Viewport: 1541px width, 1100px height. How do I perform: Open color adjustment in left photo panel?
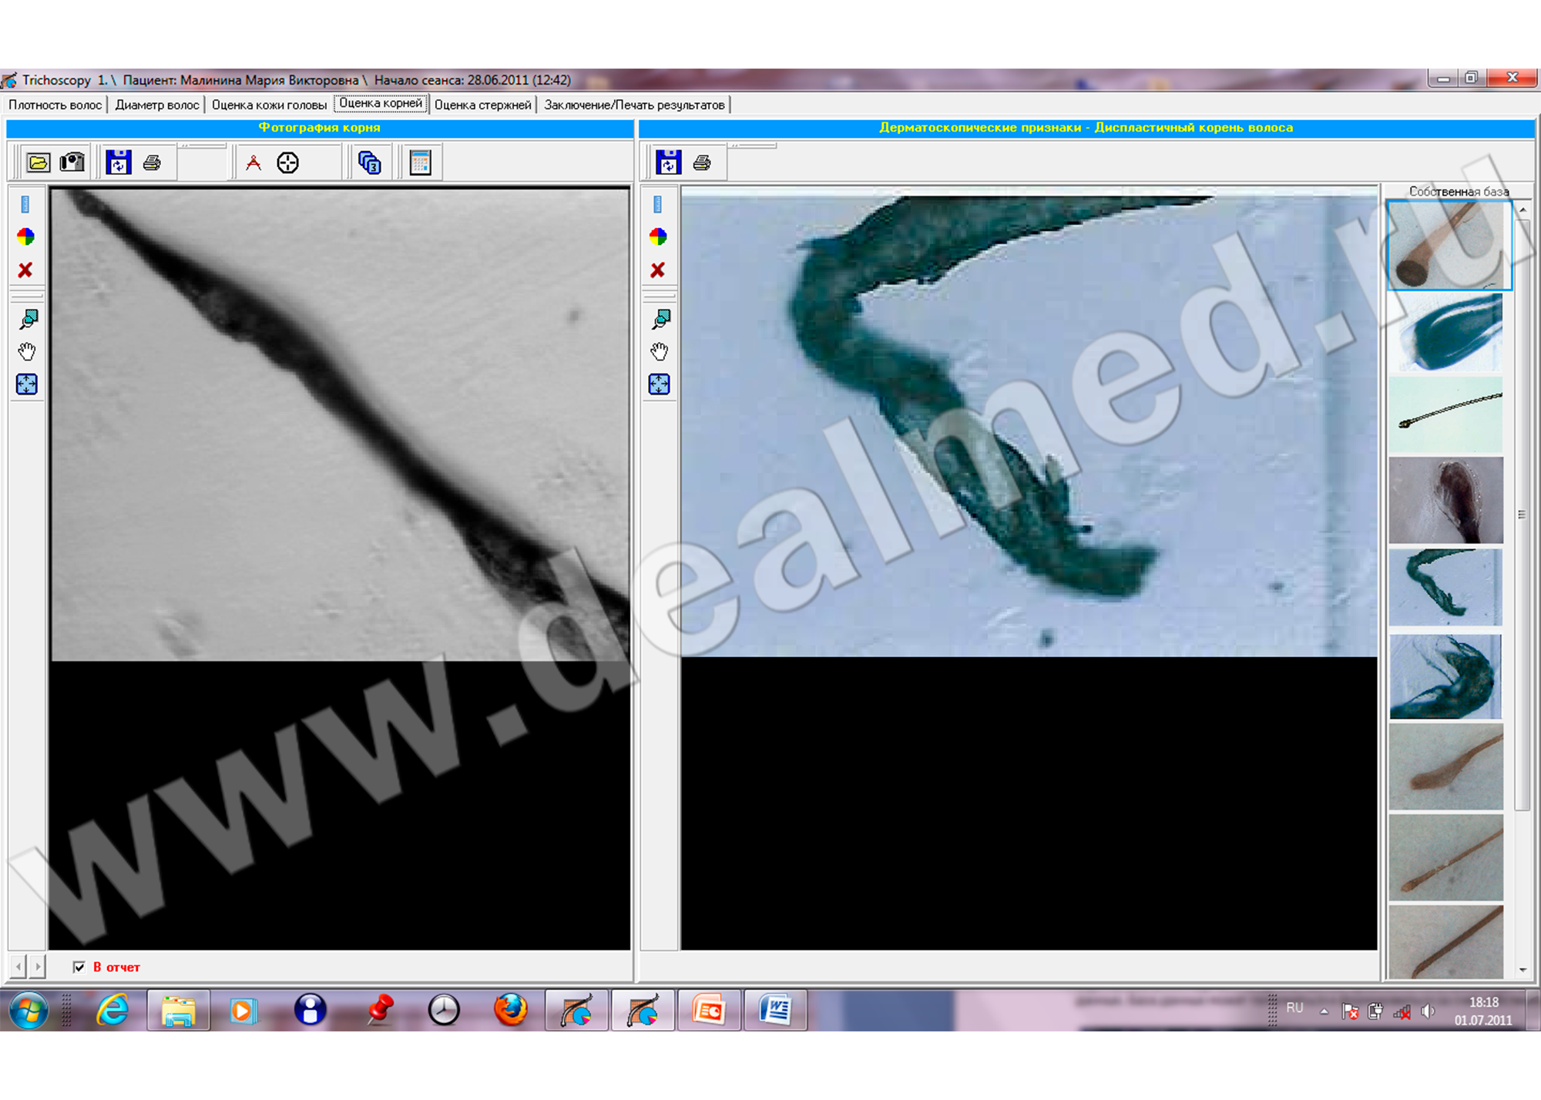coord(25,236)
